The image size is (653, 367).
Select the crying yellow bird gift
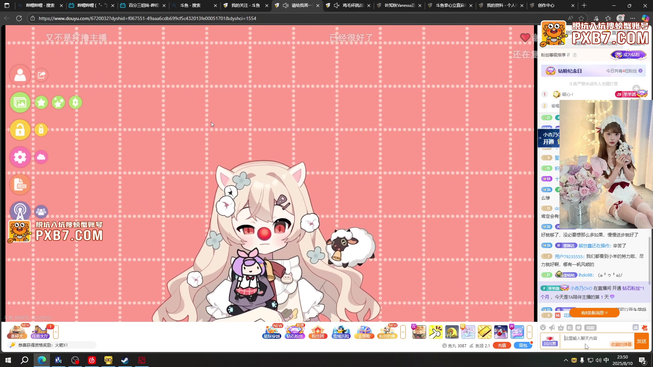pyautogui.click(x=452, y=332)
